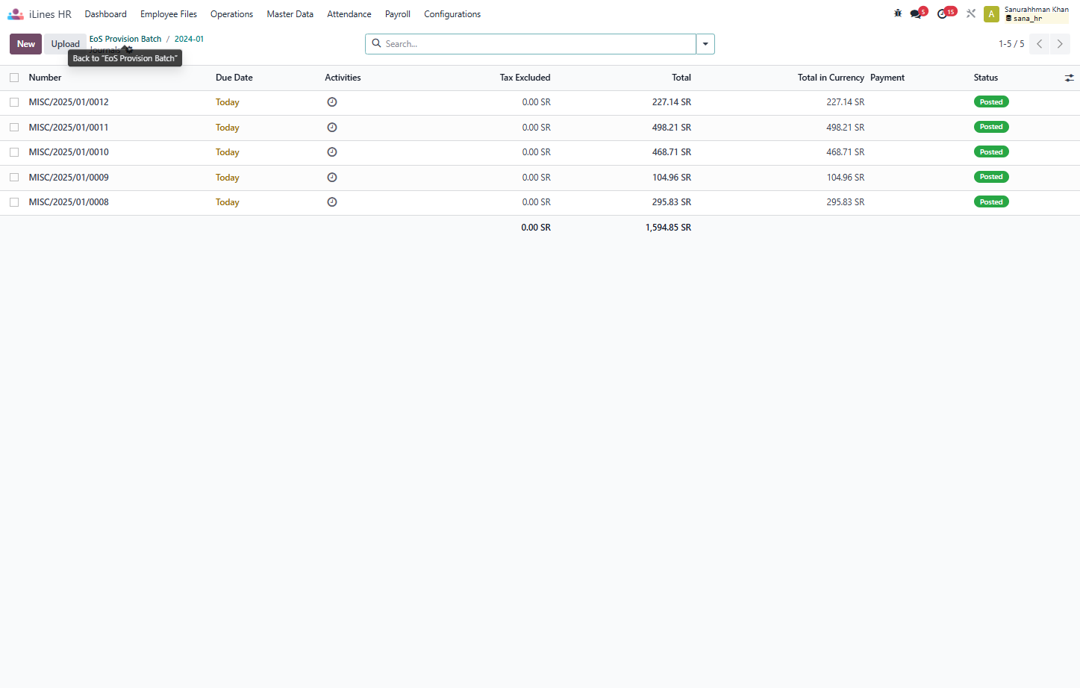Open the Configurations menu
Image resolution: width=1080 pixels, height=688 pixels.
coord(452,14)
